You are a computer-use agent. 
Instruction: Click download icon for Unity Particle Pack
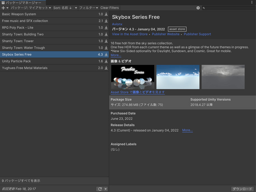[x=106, y=61]
